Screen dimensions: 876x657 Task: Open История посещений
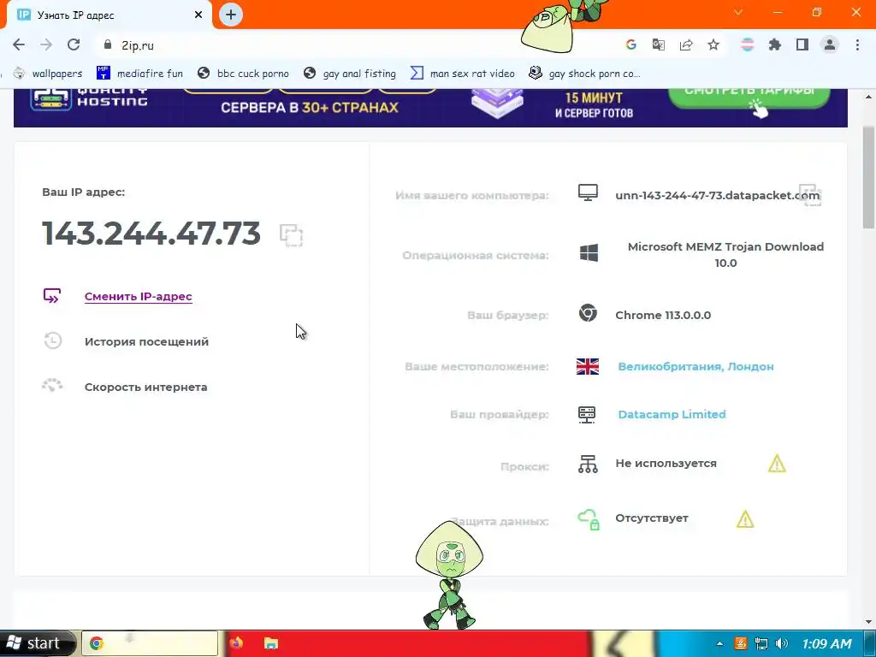coord(146,341)
